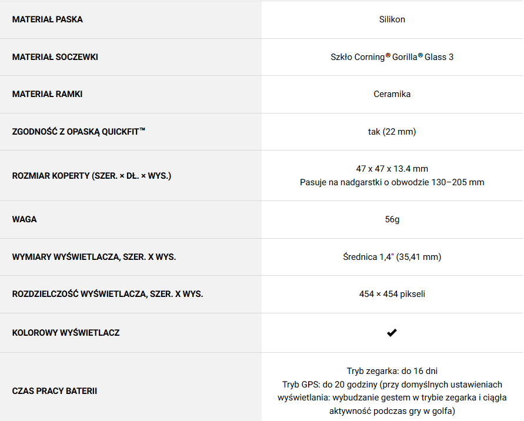This screenshot has width=524, height=421.
Task: Select ROZMIAR KOPERTY label
Action: (92, 176)
